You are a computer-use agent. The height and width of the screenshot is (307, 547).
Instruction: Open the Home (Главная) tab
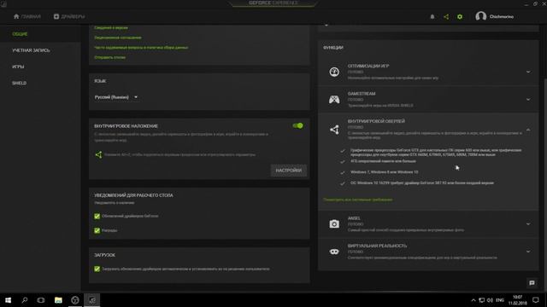point(27,16)
